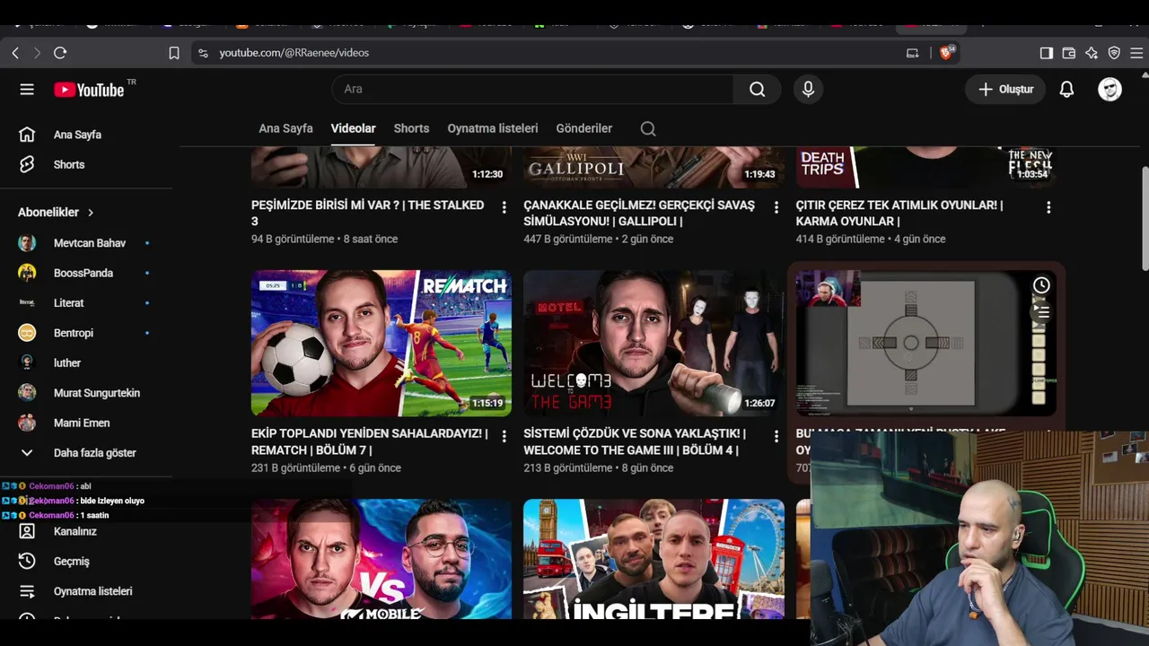1149x646 pixels.
Task: Open the PEŞİMİZDE BİRİSİ Mİ VAR video title
Action: click(368, 213)
